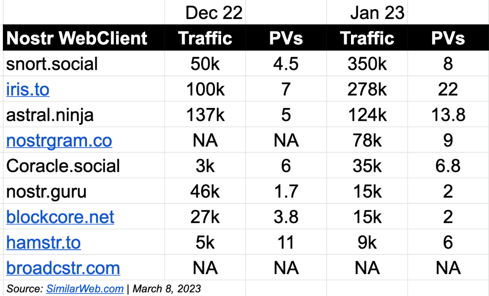Viewport: 489px width, 296px height.
Task: Click the 78k traffic cell
Action: click(368, 141)
